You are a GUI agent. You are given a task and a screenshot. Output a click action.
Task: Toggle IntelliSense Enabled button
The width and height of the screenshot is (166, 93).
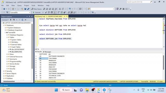tap(55, 12)
